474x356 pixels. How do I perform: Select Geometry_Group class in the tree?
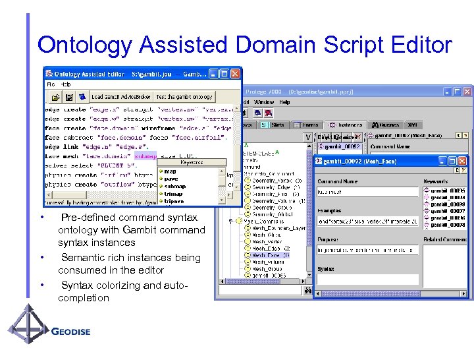click(269, 208)
